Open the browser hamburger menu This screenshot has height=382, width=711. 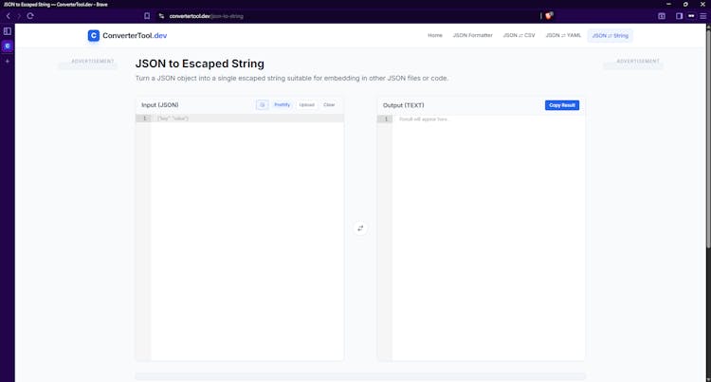[701, 16]
